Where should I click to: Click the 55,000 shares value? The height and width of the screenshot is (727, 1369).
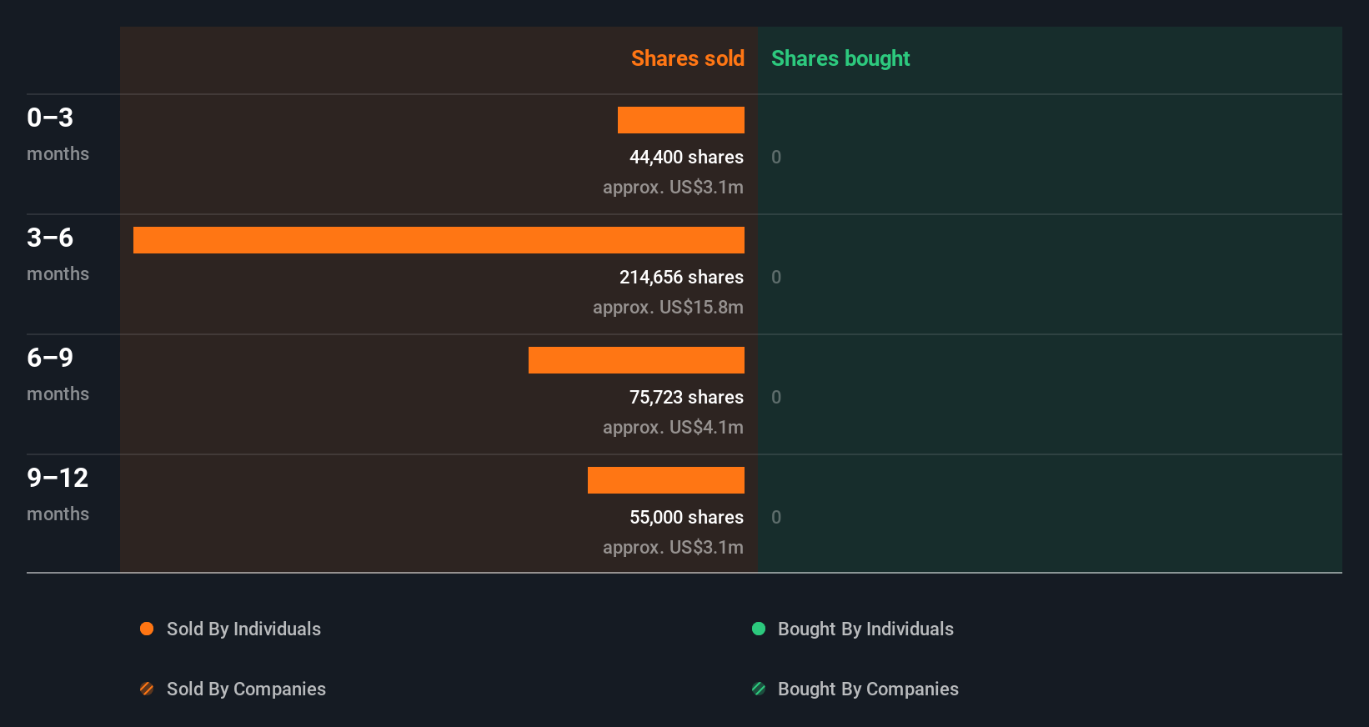pyautogui.click(x=686, y=517)
